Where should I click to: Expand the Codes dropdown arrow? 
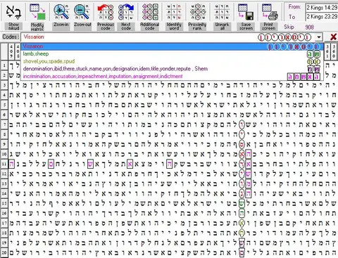tap(318, 37)
